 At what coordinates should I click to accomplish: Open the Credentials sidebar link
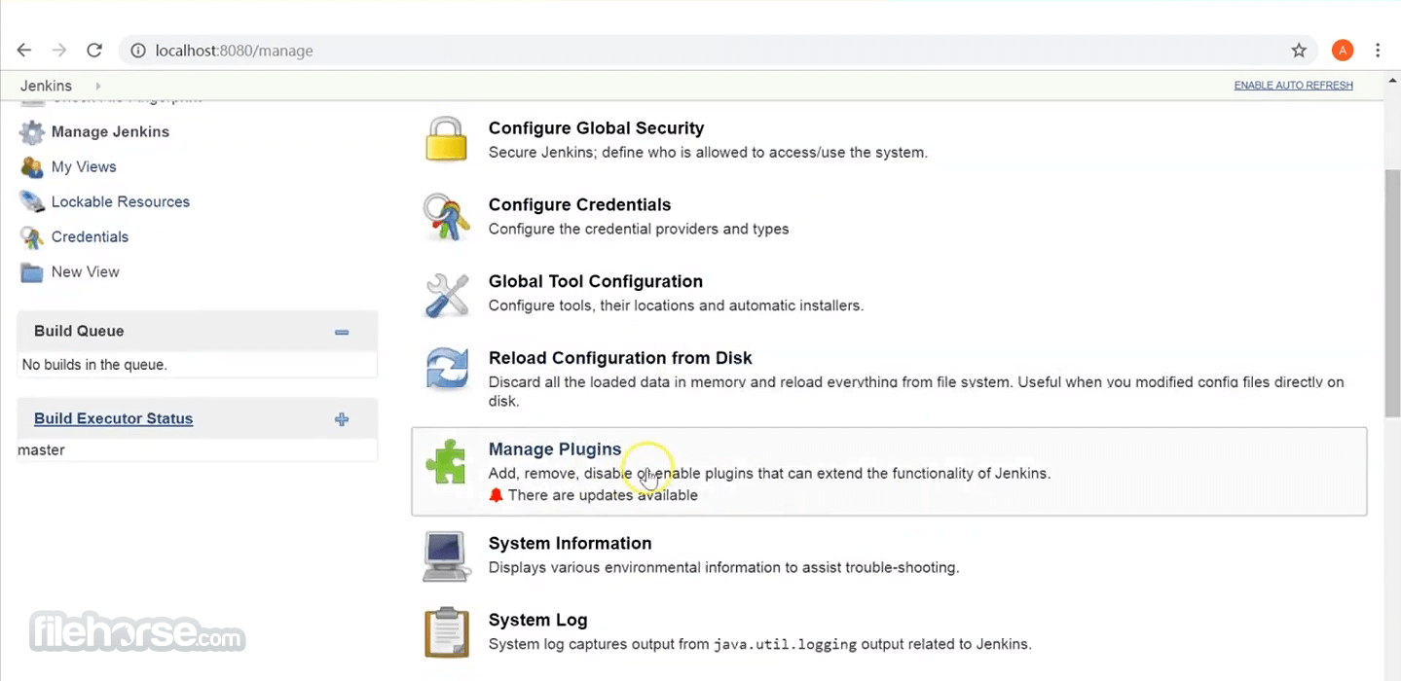pos(90,237)
